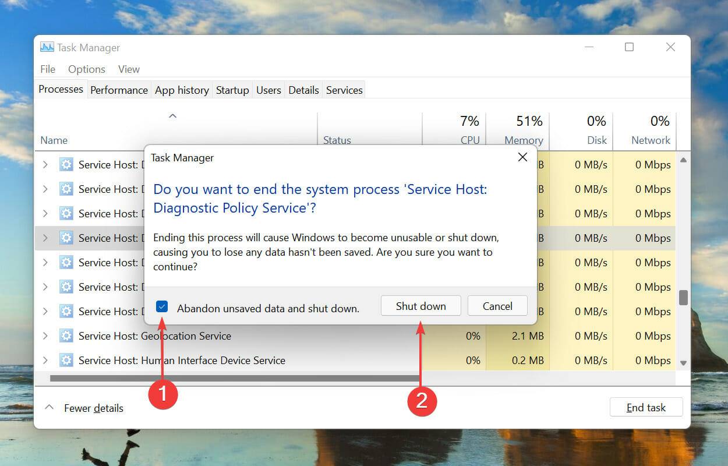Sort by the Status column header
728x466 pixels.
337,140
